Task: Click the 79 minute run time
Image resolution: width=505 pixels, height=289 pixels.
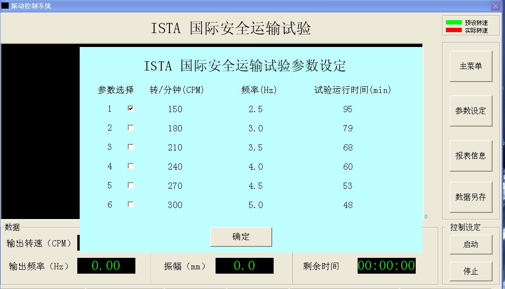Action: 348,128
